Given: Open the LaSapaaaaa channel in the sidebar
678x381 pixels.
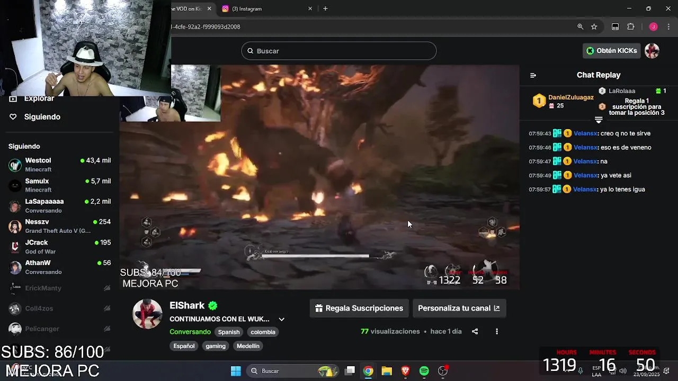Looking at the screenshot, I should tap(60, 206).
